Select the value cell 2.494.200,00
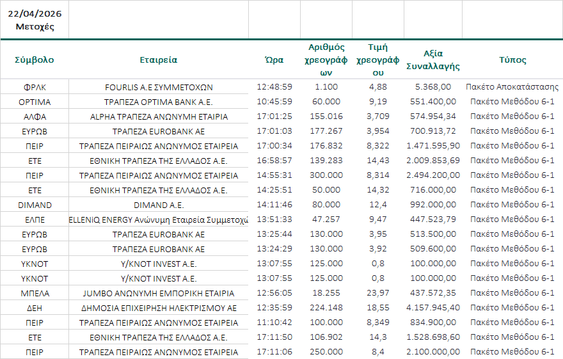Screen dimensions: 563x359 [x=433, y=175]
